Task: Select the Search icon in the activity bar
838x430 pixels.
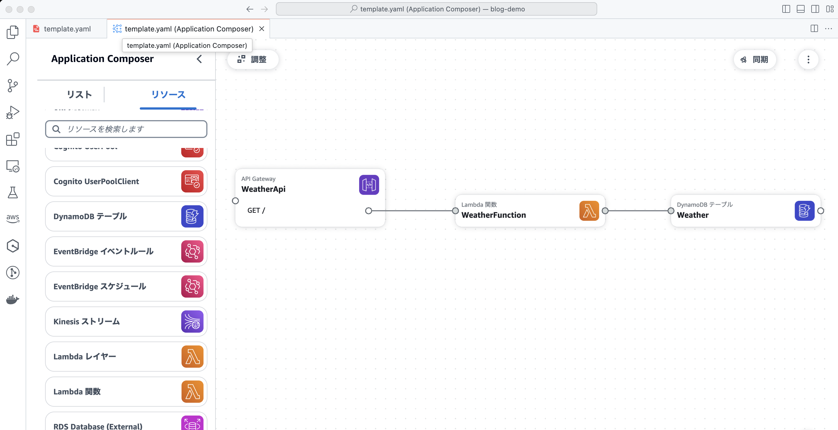Action: point(13,58)
